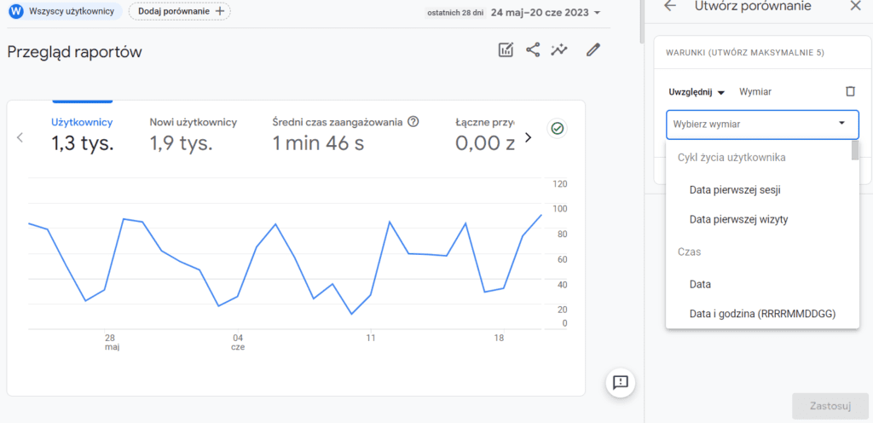The height and width of the screenshot is (423, 873).
Task: Click the customize report chart icon
Action: [x=506, y=50]
